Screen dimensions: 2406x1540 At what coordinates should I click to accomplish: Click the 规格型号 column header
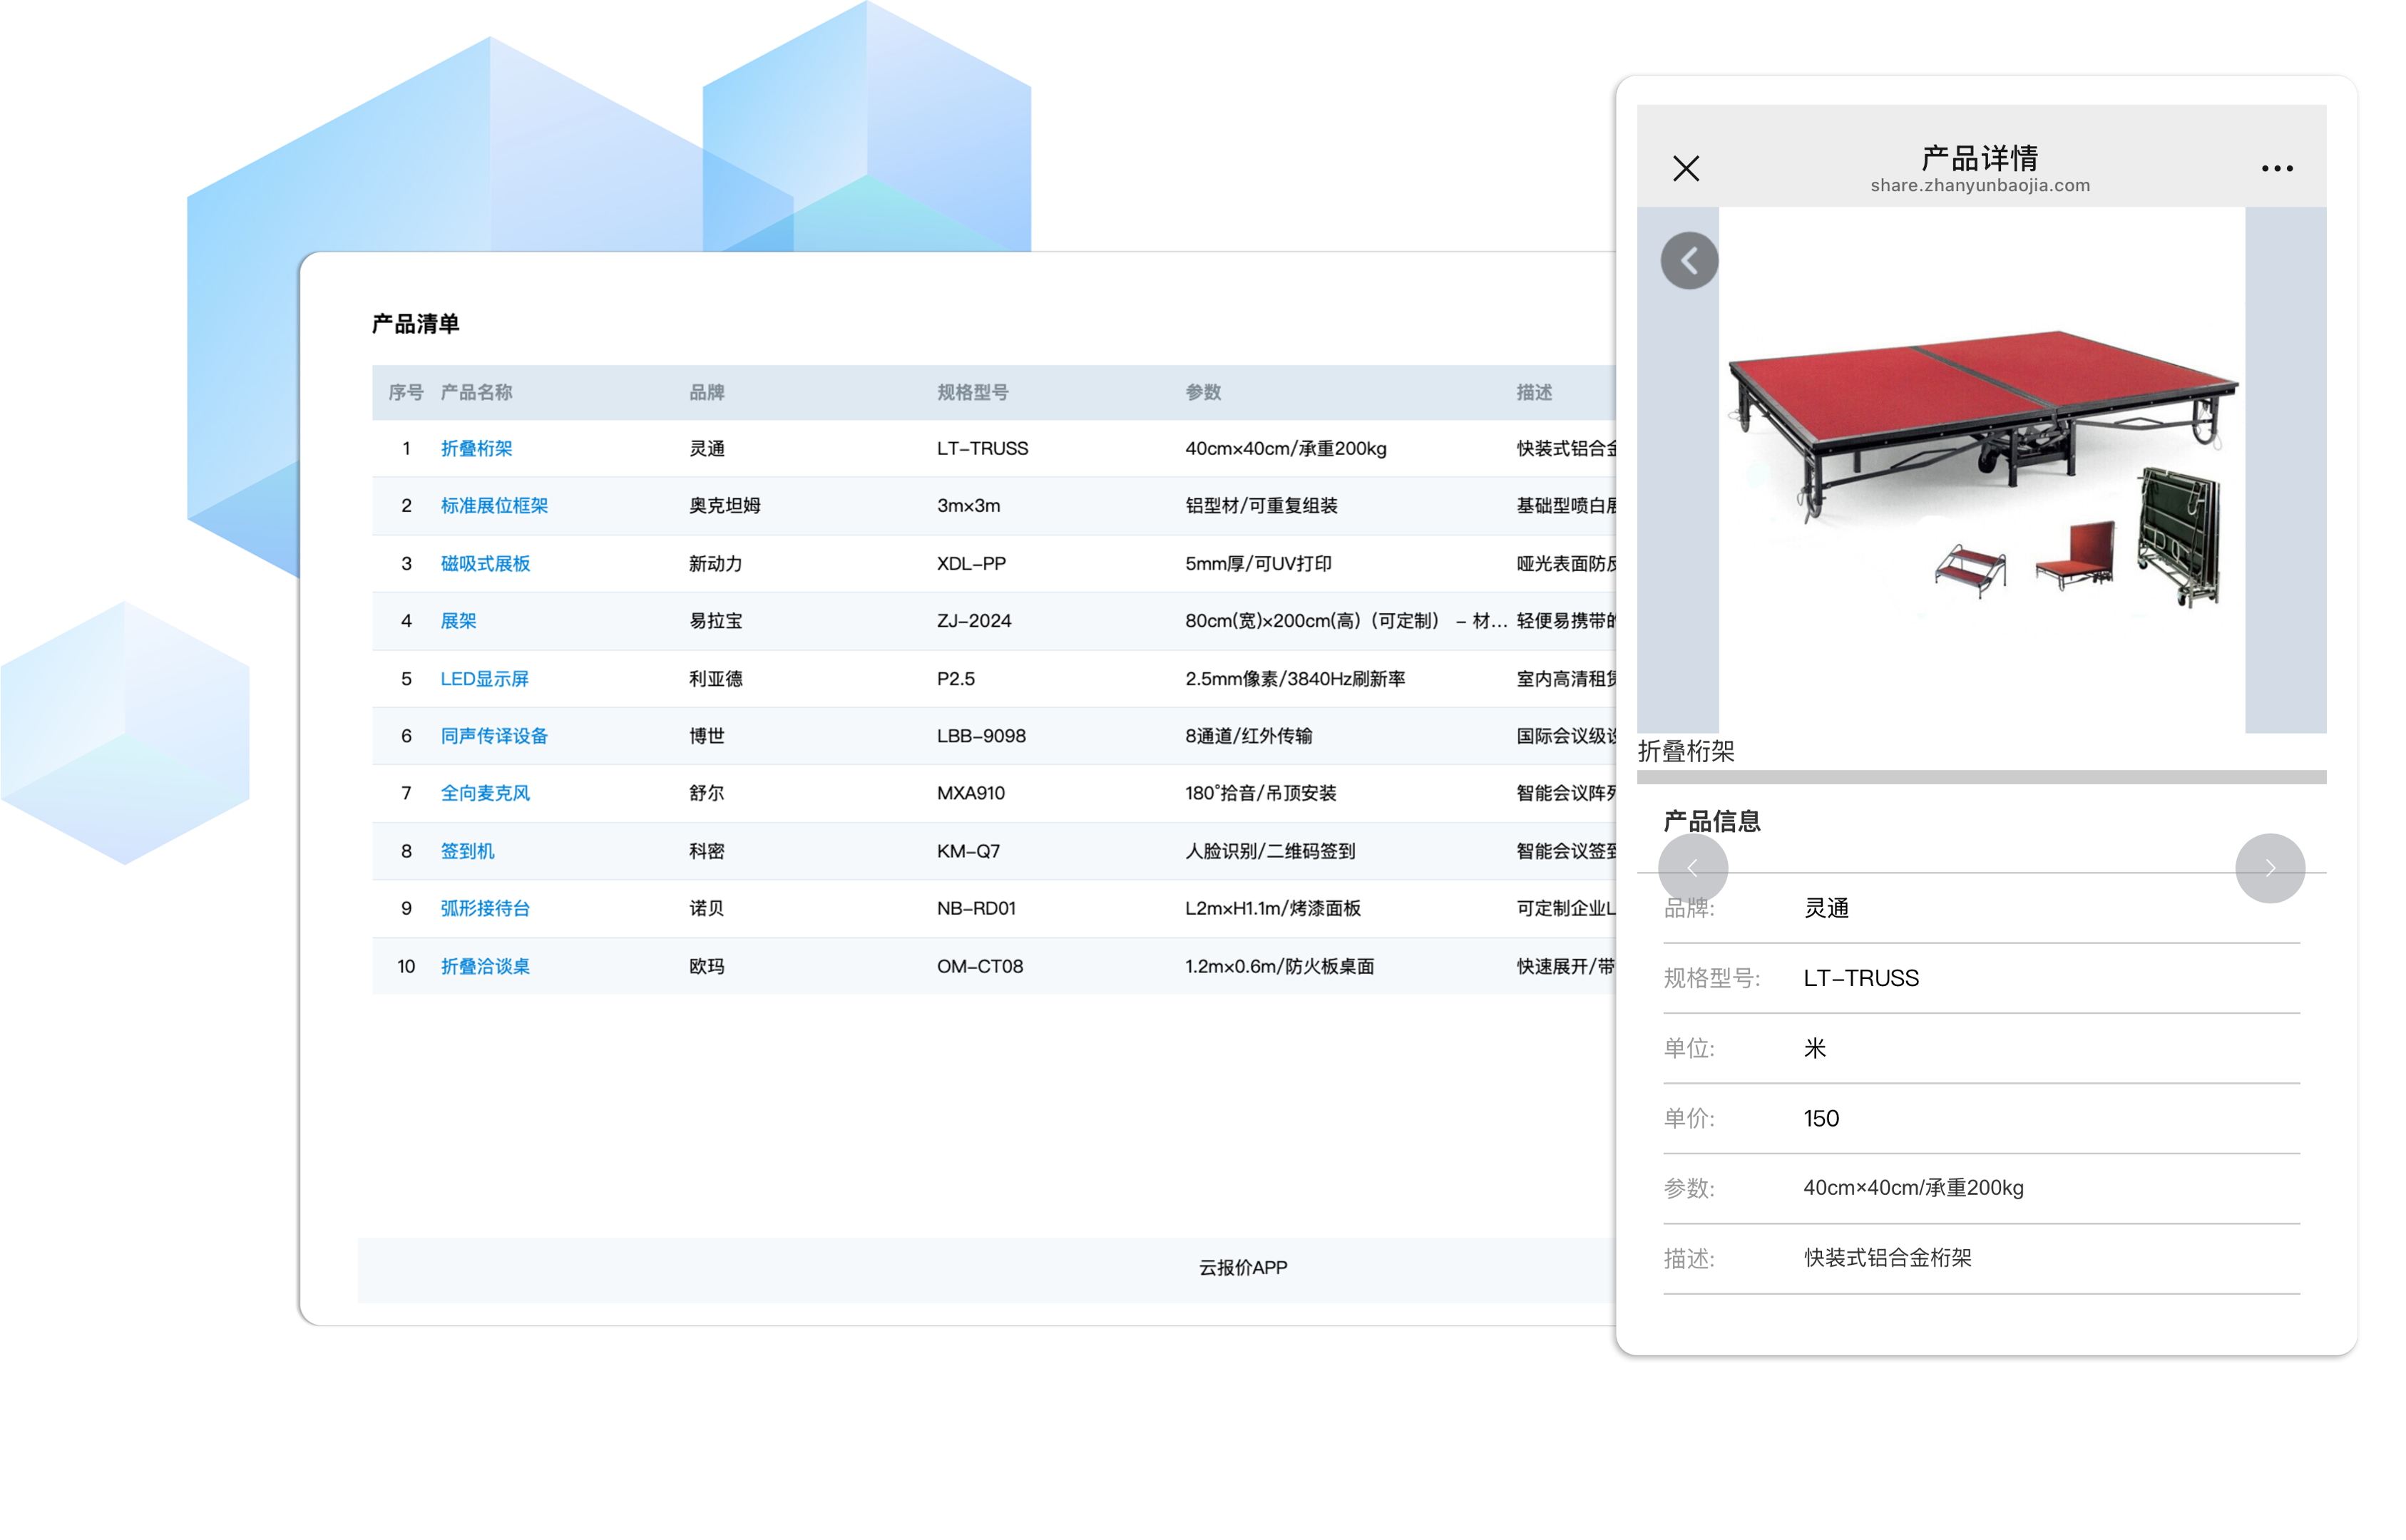(972, 392)
